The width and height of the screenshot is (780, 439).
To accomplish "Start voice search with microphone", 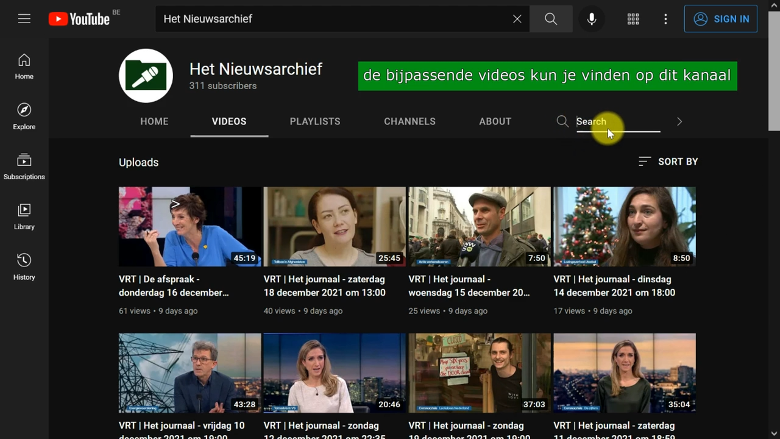I will (591, 19).
